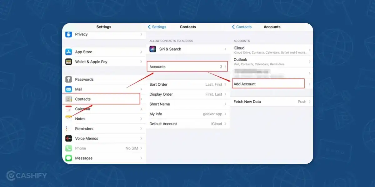The height and width of the screenshot is (187, 375).
Task: Tap the 'First, Last' display order value
Action: point(214,94)
